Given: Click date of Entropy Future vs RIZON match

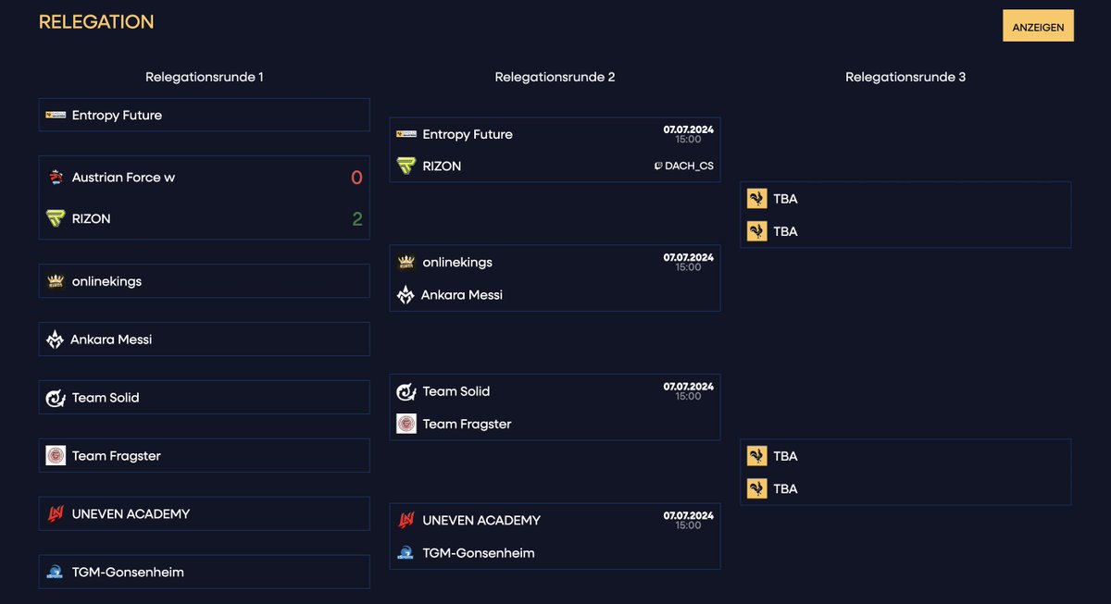Looking at the screenshot, I should [x=689, y=129].
